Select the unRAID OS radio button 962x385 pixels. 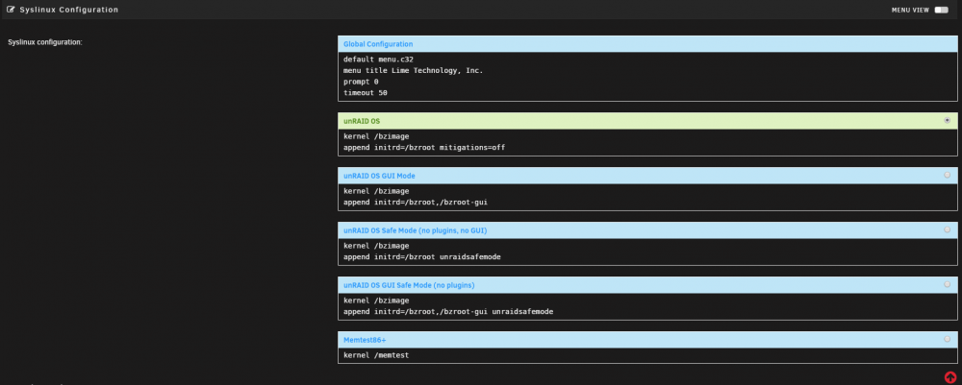948,121
